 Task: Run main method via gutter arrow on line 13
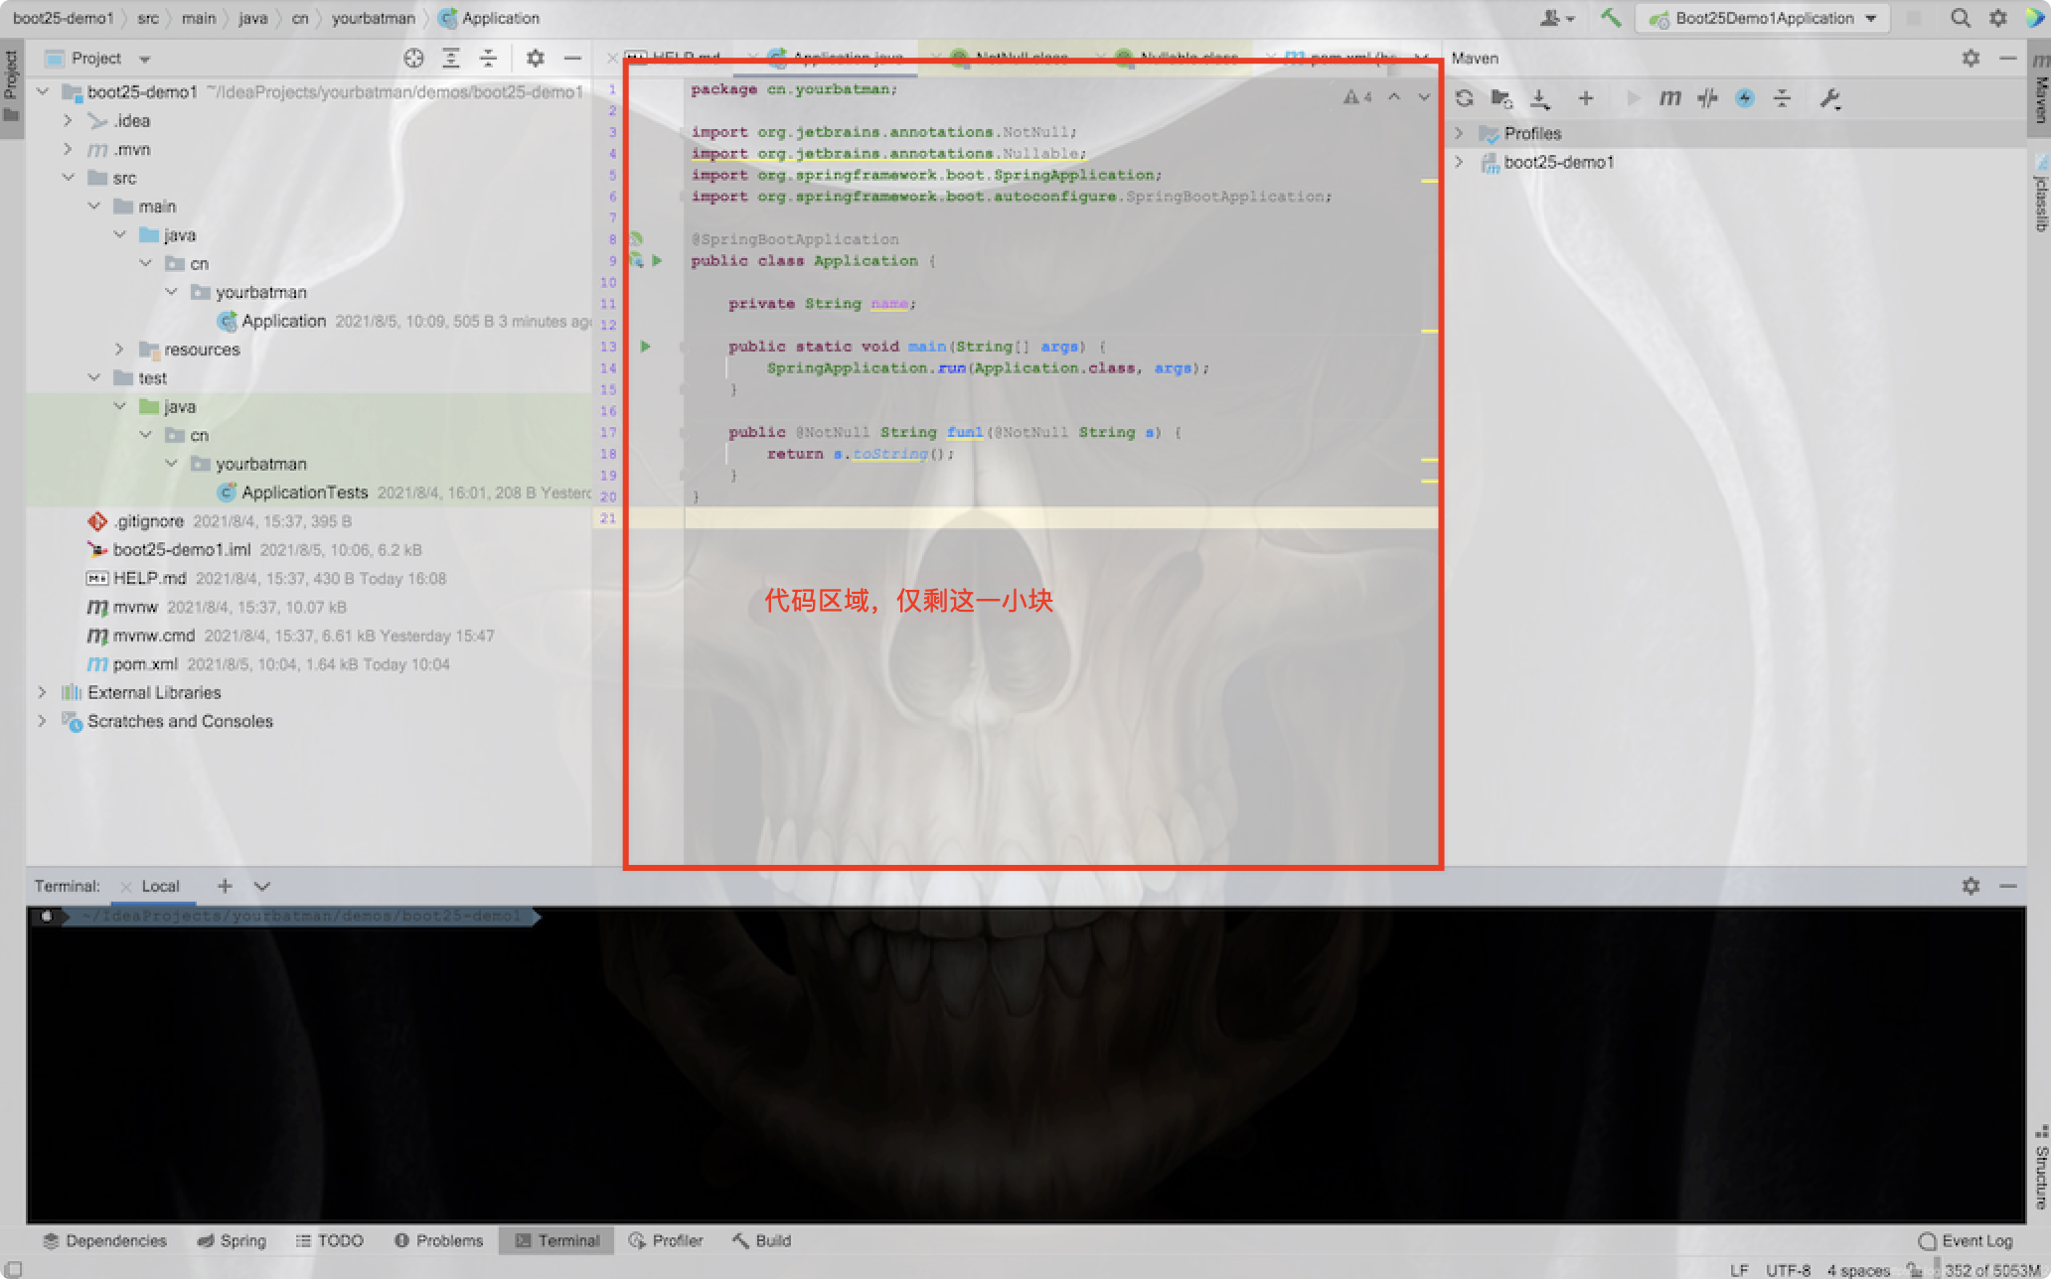(x=645, y=347)
